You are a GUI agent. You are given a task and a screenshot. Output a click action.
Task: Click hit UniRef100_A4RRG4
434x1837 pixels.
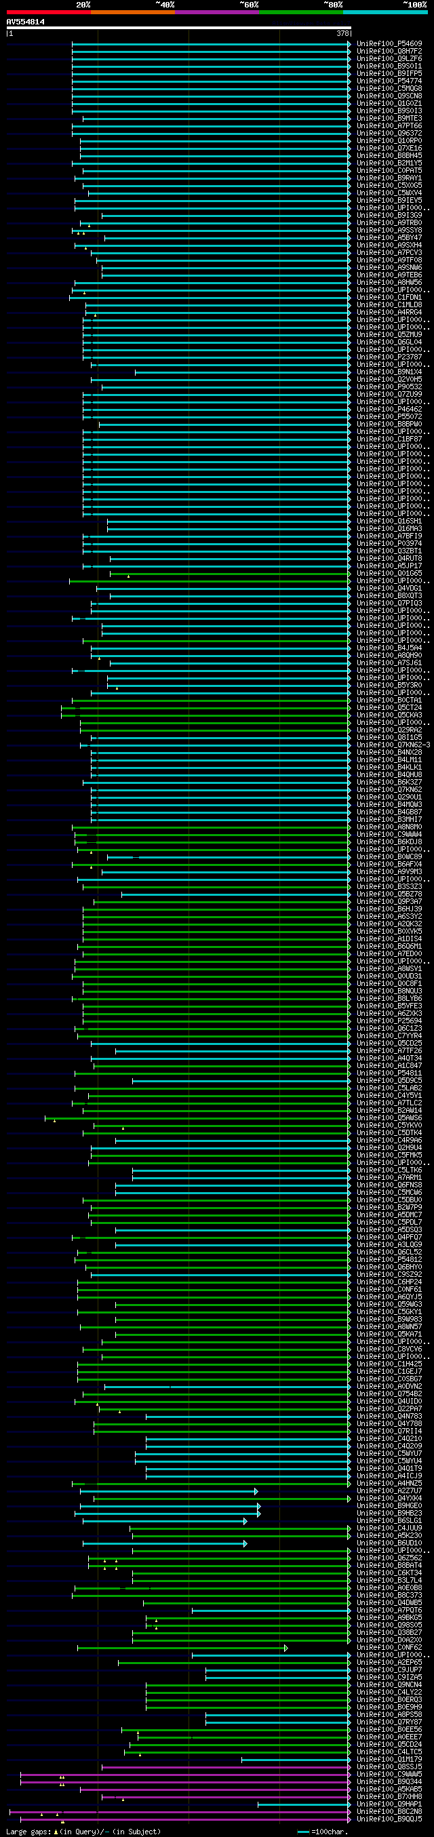coord(389,313)
